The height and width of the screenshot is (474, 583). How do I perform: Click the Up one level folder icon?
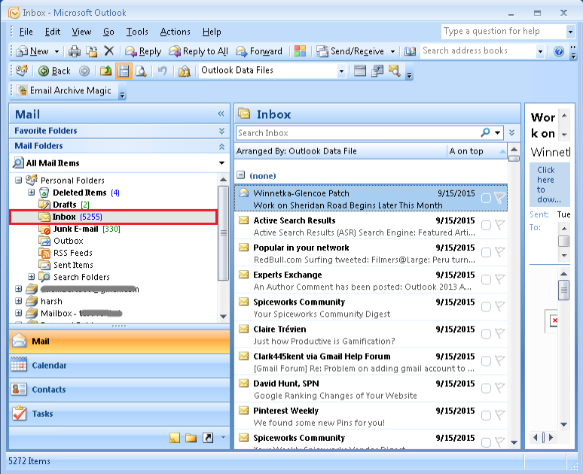tap(105, 71)
